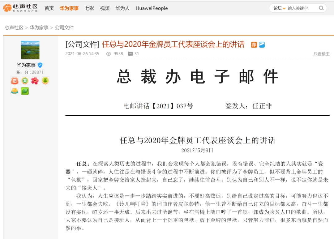Click the view count 9538
This screenshot has height=239, width=334.
118,54
